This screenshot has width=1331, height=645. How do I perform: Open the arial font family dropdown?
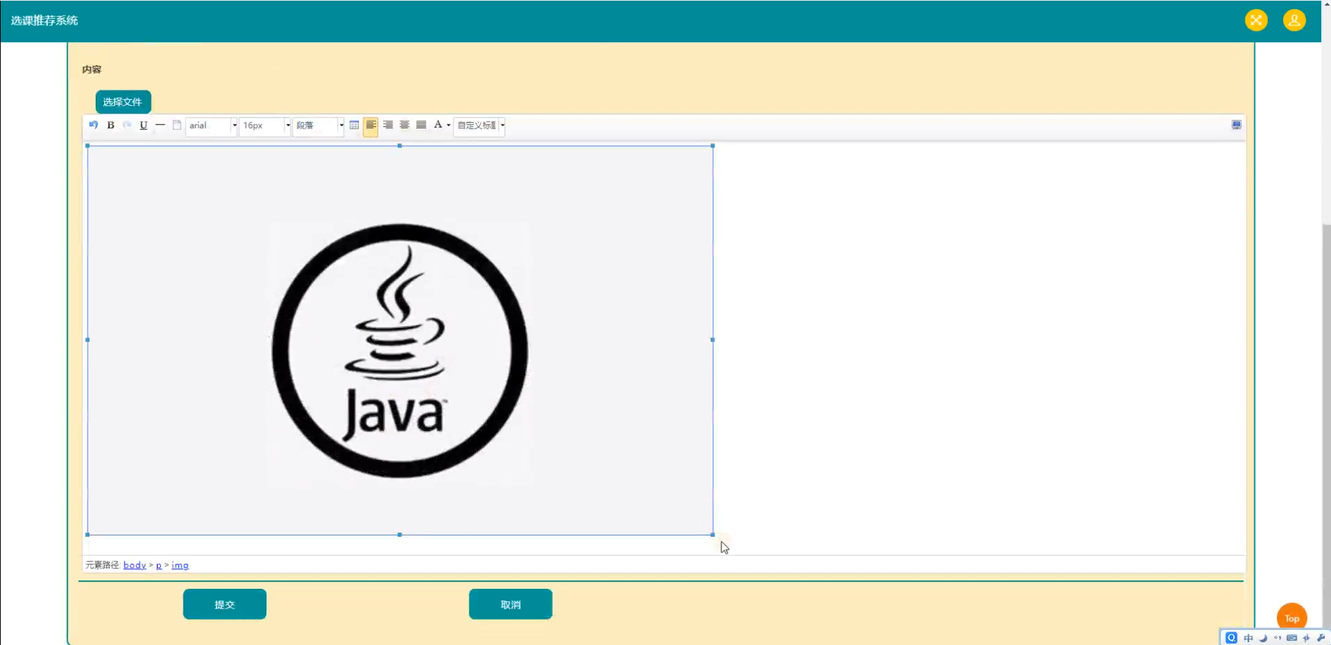[x=212, y=126]
